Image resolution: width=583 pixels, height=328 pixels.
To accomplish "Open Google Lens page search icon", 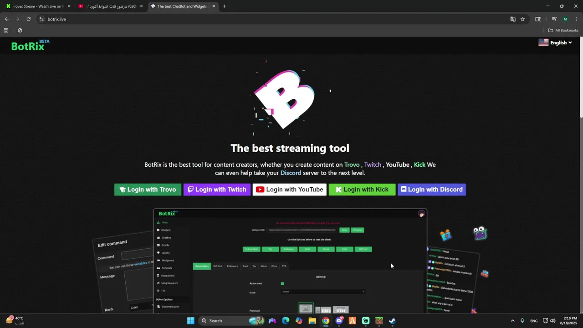I will 538,19.
